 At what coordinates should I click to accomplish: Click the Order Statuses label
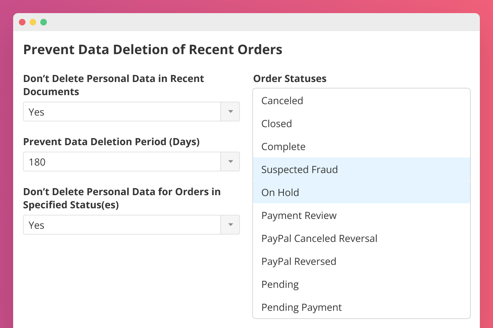[290, 79]
